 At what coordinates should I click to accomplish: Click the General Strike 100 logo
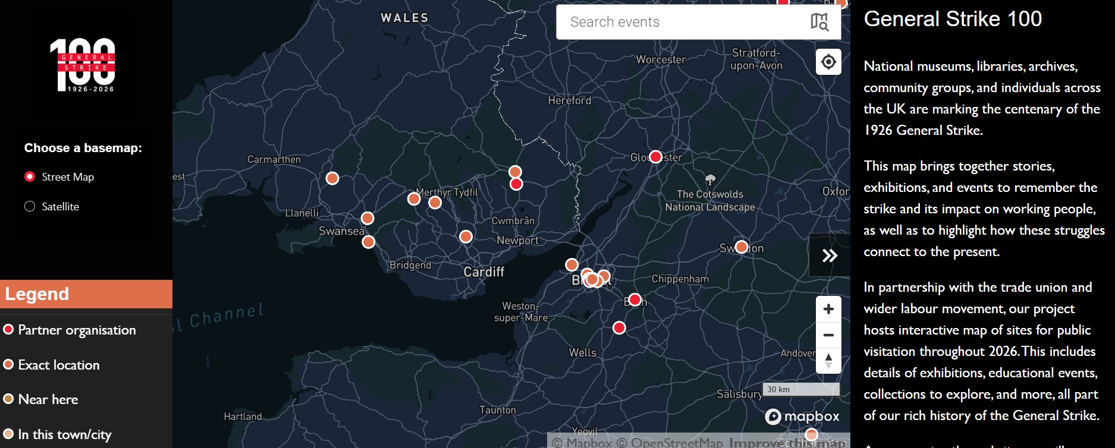[83, 65]
